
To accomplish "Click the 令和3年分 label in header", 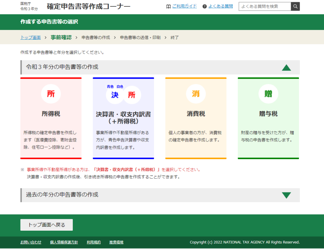I will point(29,9).
